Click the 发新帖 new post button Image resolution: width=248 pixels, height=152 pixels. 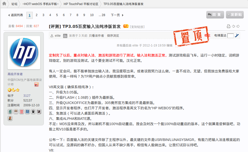click(235, 15)
